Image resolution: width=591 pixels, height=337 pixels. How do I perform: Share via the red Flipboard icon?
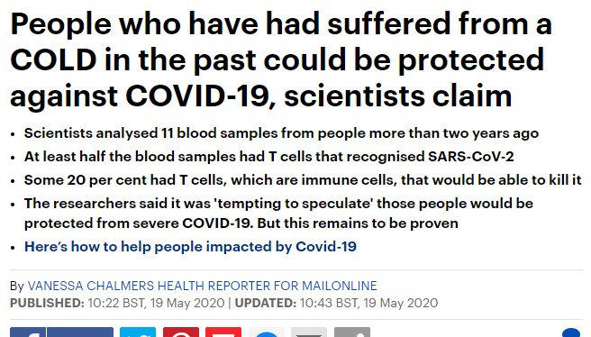tap(223, 332)
